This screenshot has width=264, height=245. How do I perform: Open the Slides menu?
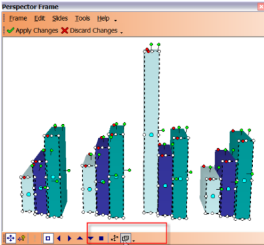point(60,18)
